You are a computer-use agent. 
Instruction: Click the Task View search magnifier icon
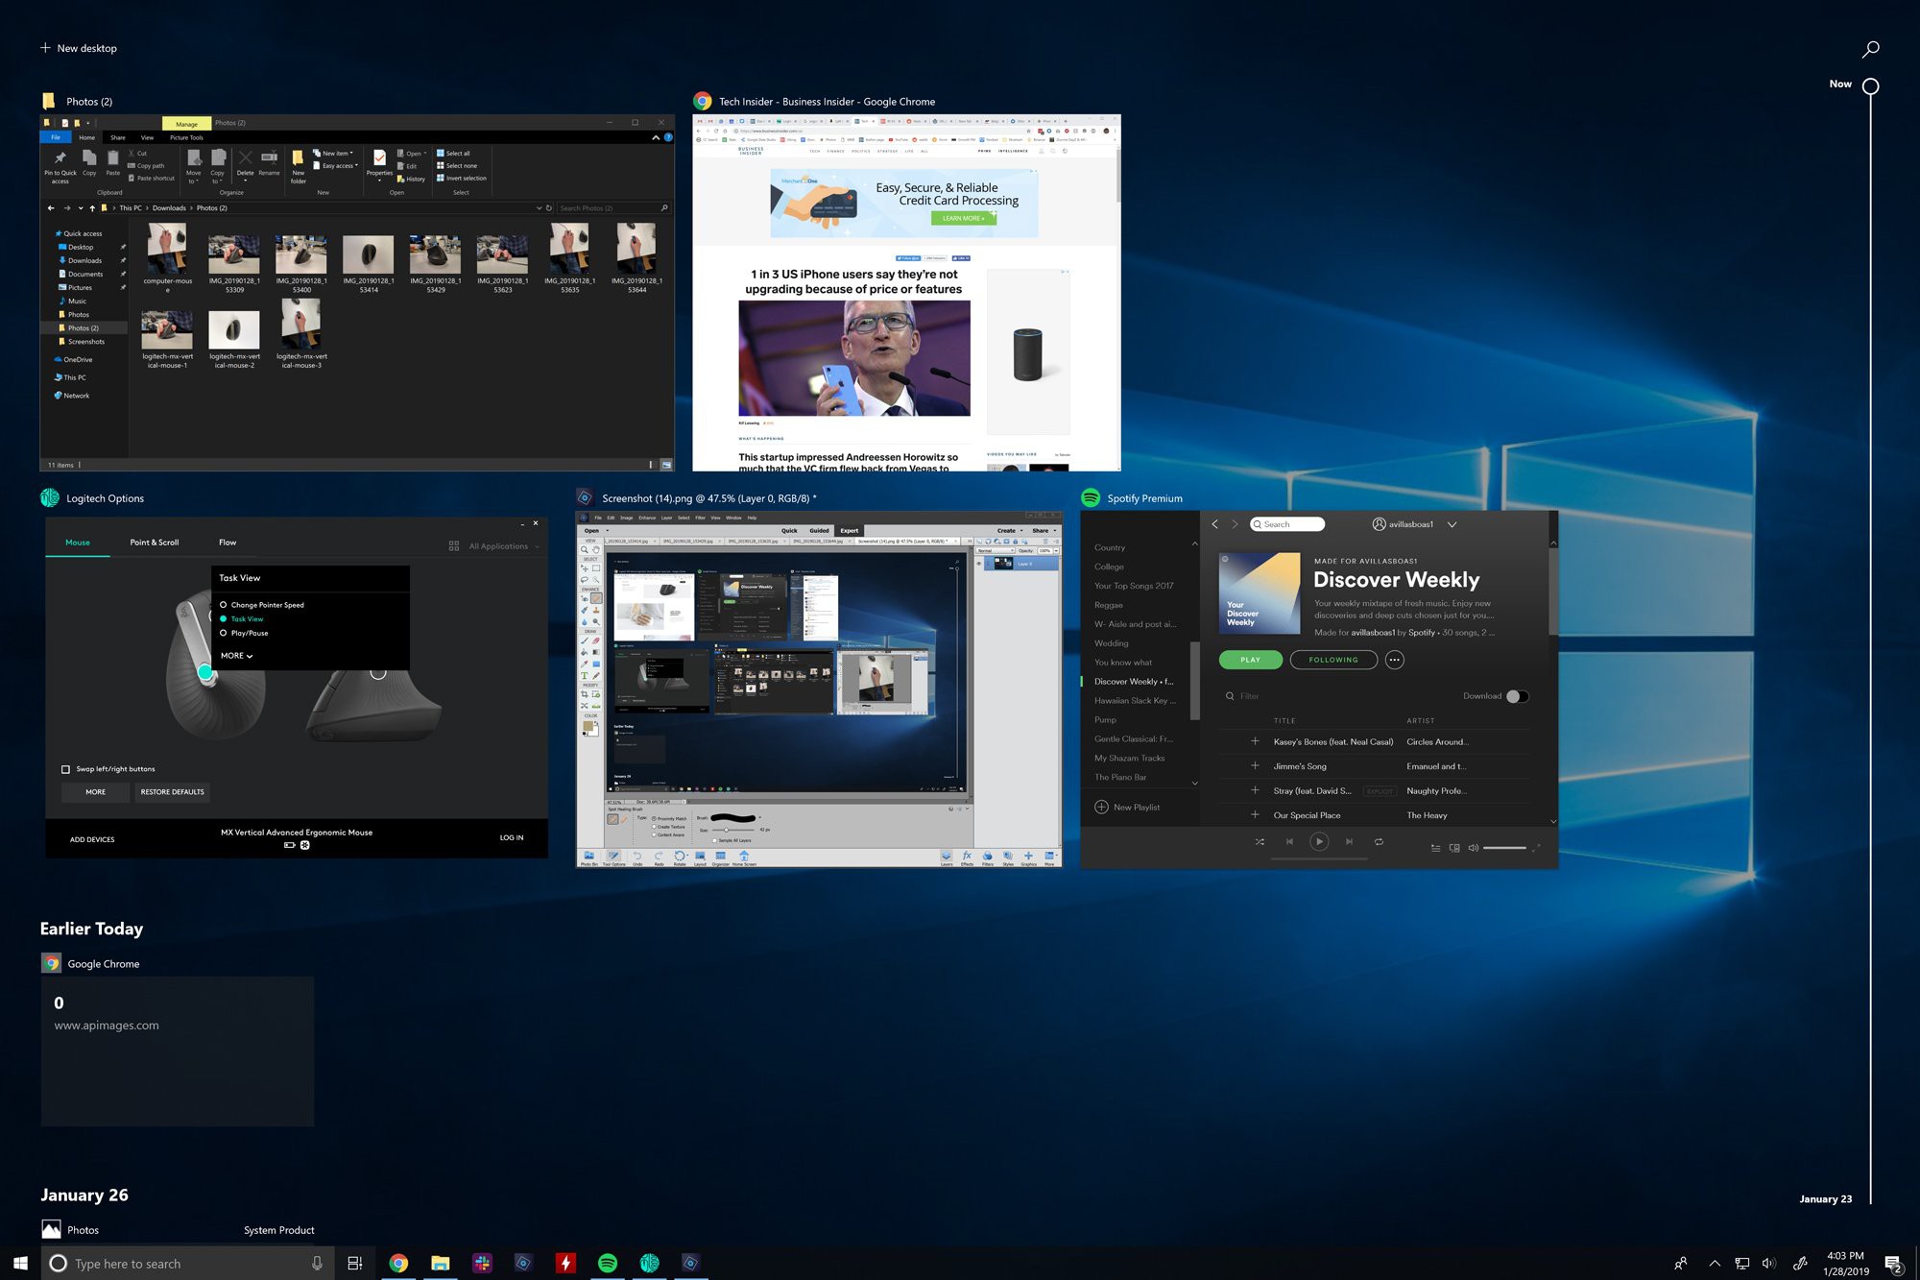[1870, 49]
